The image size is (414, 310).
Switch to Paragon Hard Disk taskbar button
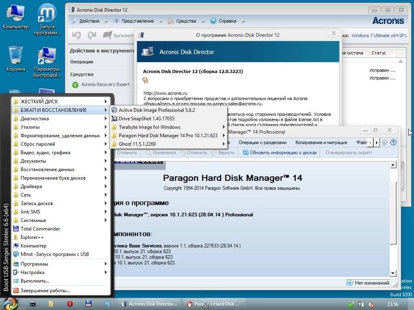pyautogui.click(x=214, y=304)
